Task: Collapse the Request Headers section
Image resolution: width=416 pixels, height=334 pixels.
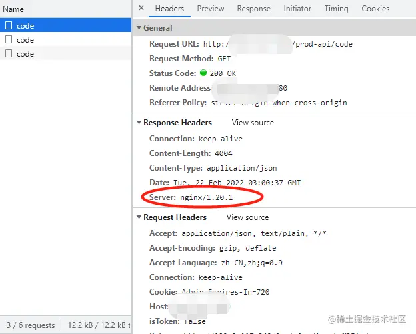Action: click(139, 217)
